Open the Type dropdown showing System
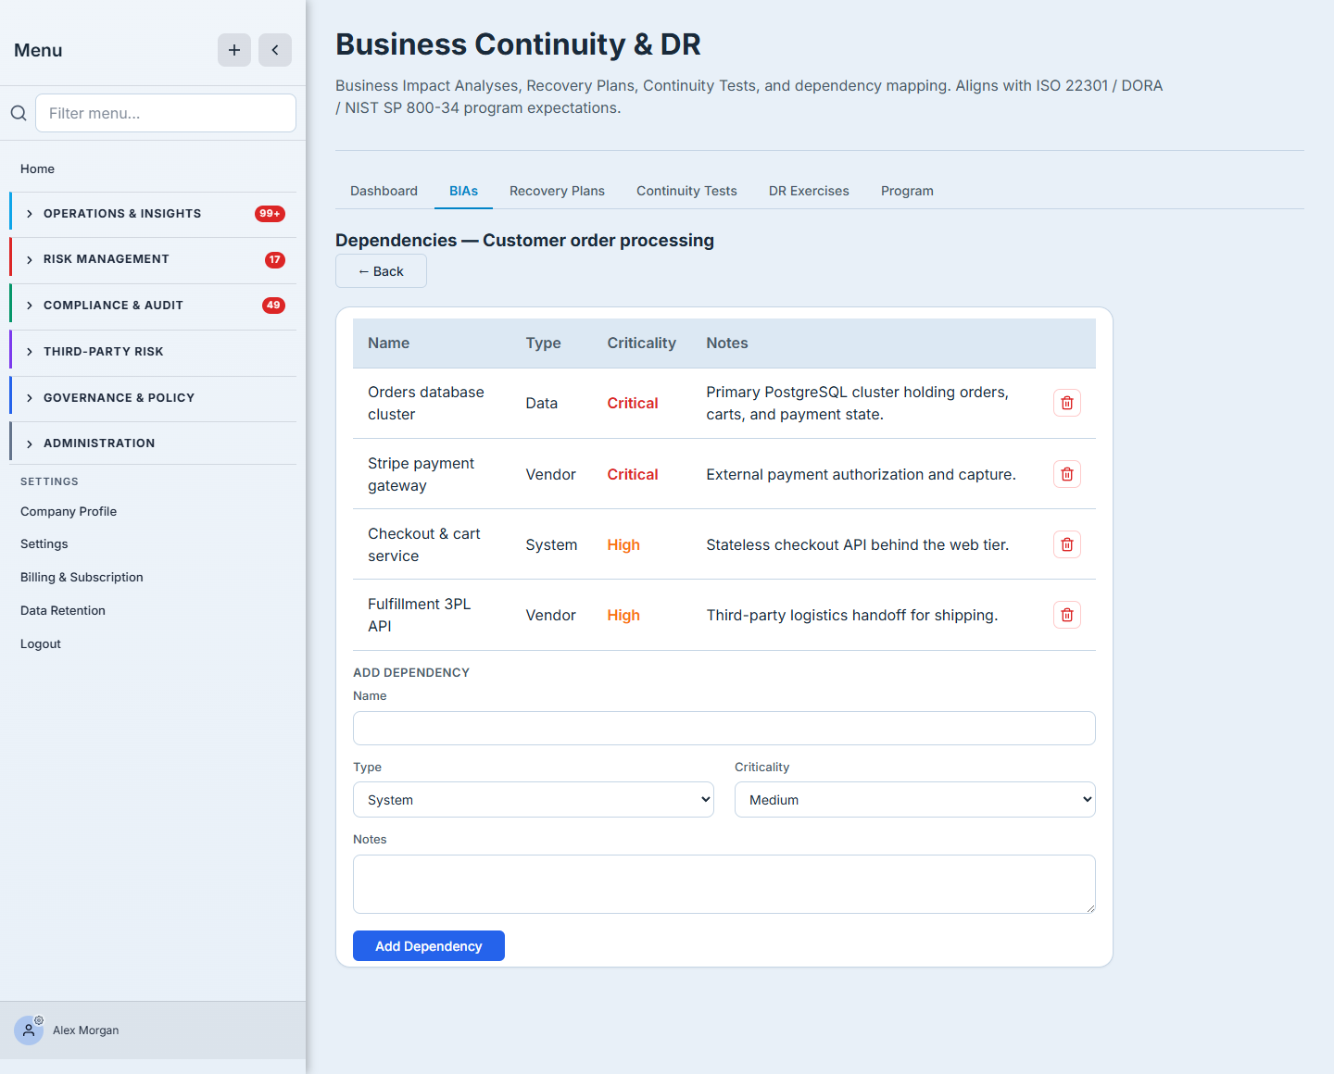The width and height of the screenshot is (1334, 1074). [534, 800]
